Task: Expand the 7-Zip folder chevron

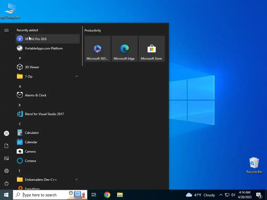Action: pos(77,76)
